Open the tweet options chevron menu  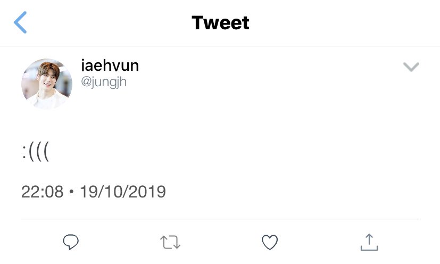coord(411,67)
